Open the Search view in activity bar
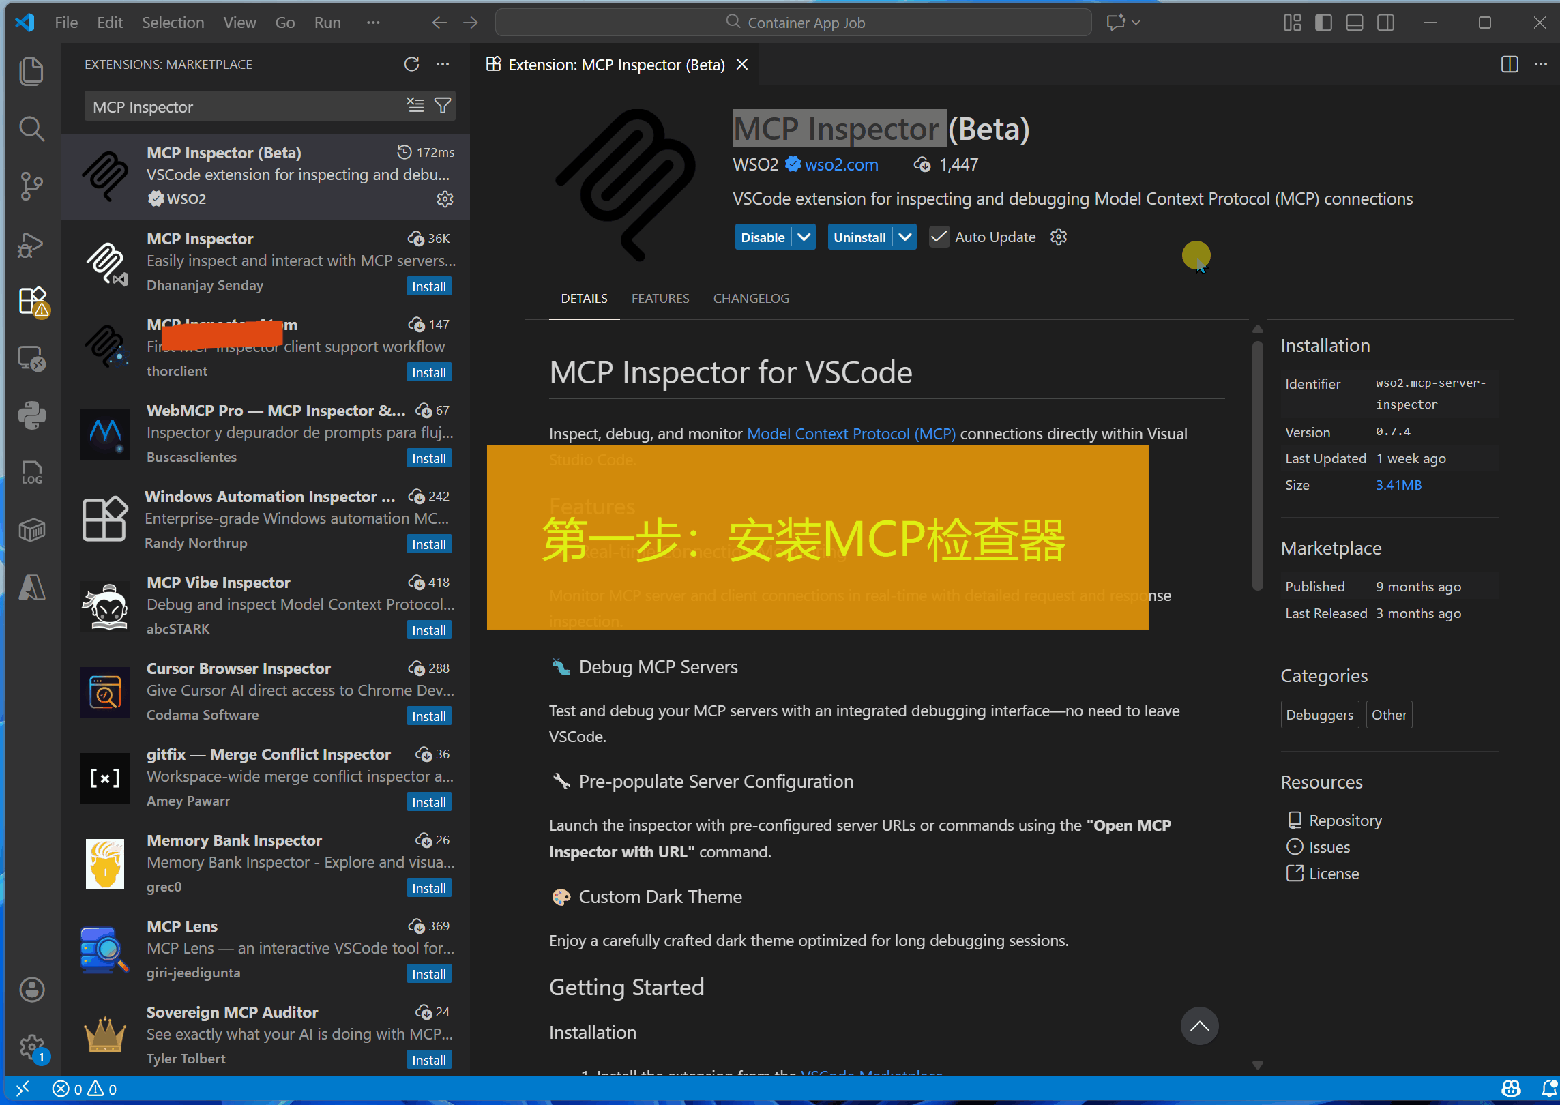Image resolution: width=1560 pixels, height=1105 pixels. pos(31,128)
